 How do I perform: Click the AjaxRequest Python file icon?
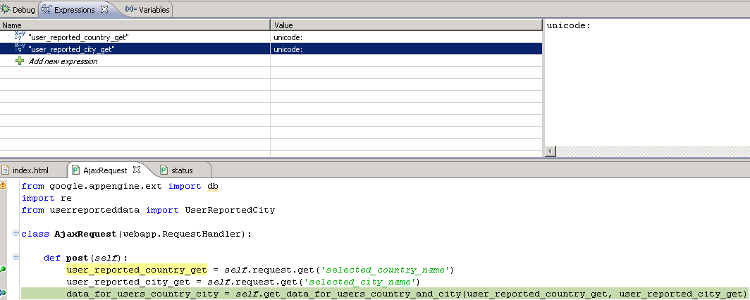(x=75, y=170)
